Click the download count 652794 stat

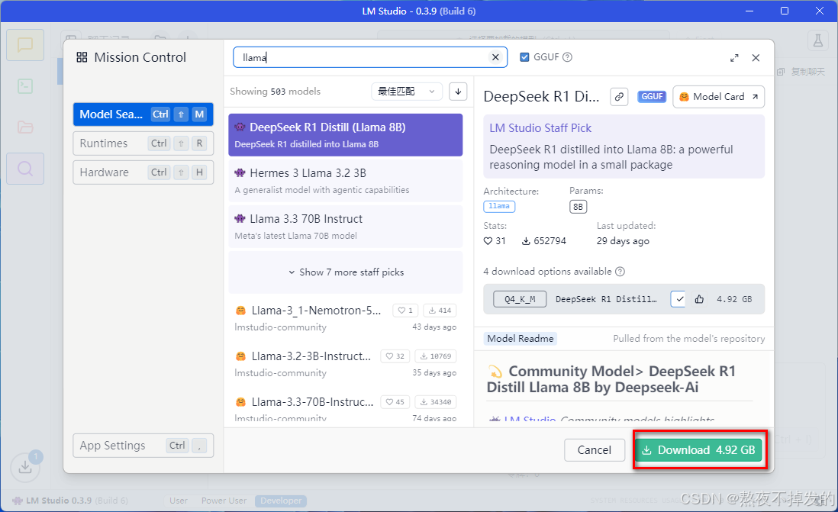click(544, 241)
